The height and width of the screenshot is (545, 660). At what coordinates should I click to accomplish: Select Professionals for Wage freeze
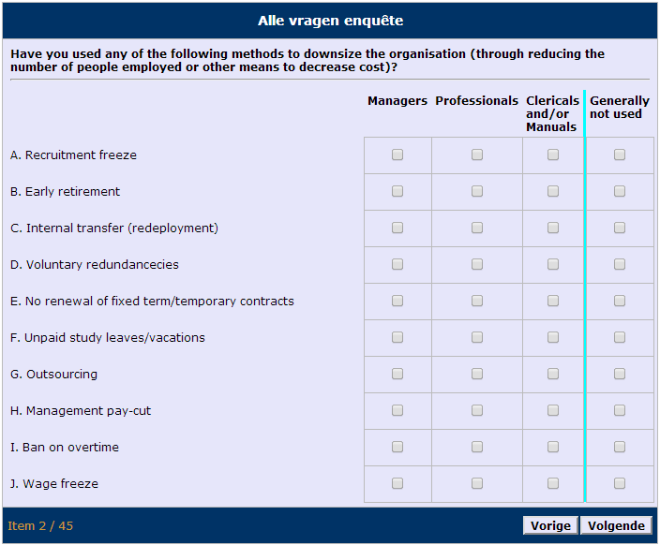click(477, 484)
